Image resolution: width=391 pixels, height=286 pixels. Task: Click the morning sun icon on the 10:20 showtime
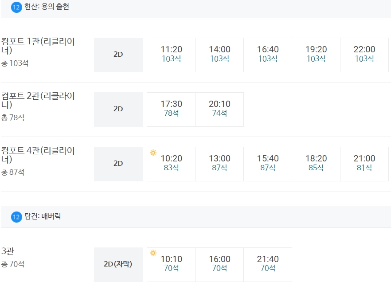(x=153, y=153)
